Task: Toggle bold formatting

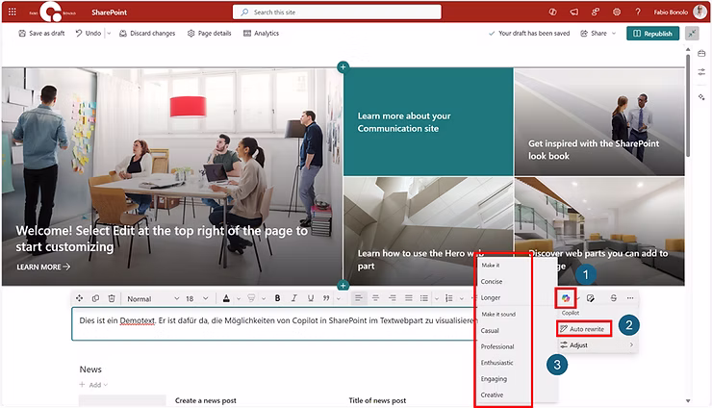Action: [x=277, y=298]
